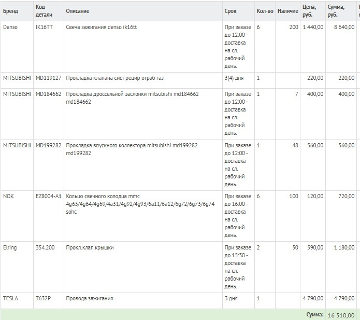Screen dimensions: 360x320
Task: Click the 'Сумма, руб.' column header
Action: [336, 11]
